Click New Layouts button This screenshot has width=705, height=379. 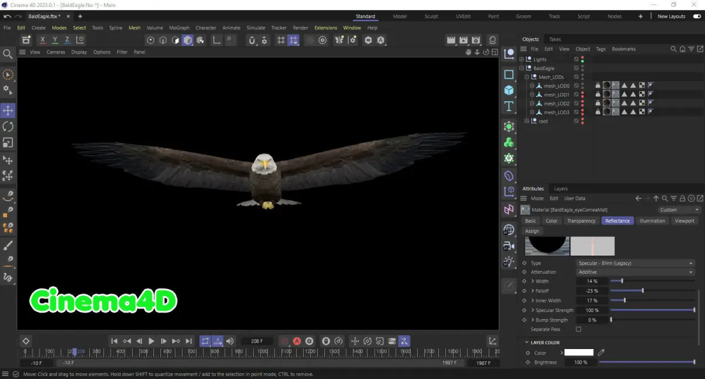(x=672, y=16)
